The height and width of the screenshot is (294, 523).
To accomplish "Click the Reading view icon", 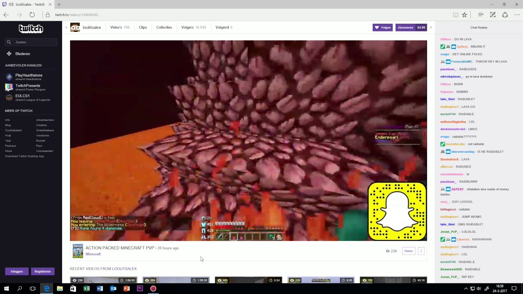I will (x=455, y=15).
